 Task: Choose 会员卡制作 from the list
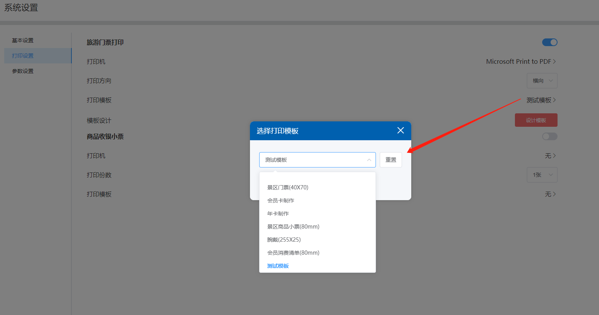click(x=281, y=201)
